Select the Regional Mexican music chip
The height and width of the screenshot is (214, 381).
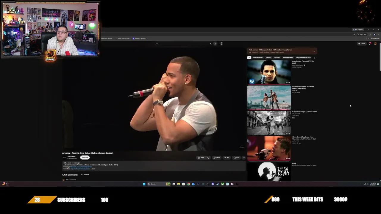pyautogui.click(x=303, y=57)
